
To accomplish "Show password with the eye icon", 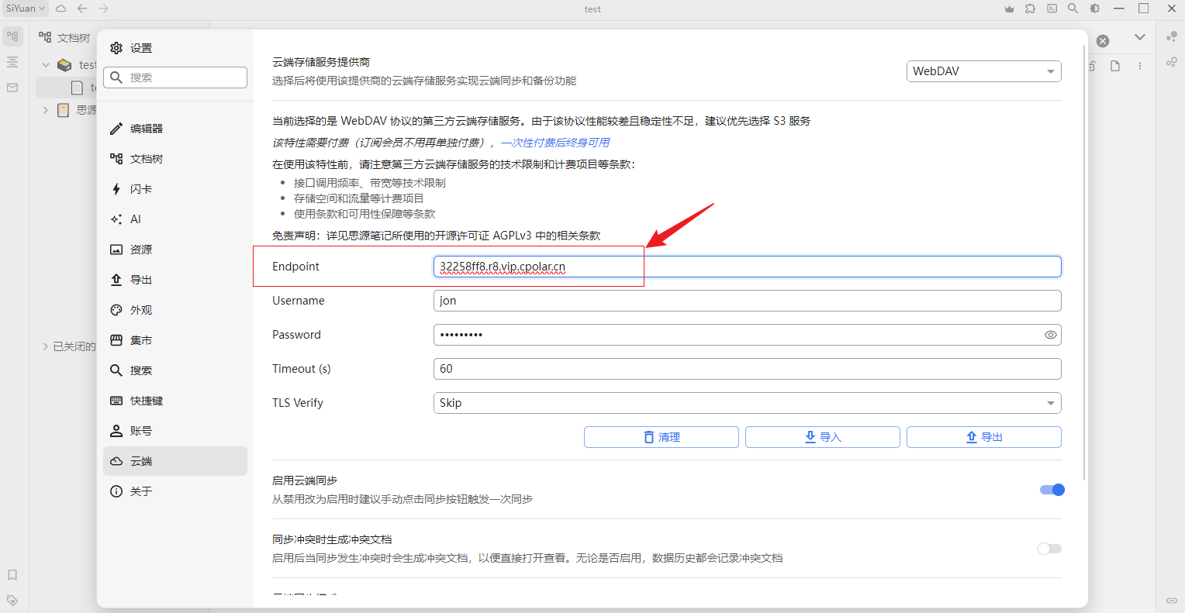I will (1051, 335).
